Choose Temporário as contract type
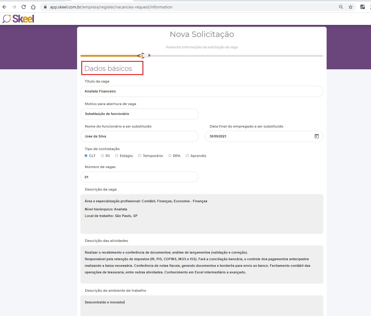Image resolution: width=371 pixels, height=316 pixels. click(x=140, y=156)
